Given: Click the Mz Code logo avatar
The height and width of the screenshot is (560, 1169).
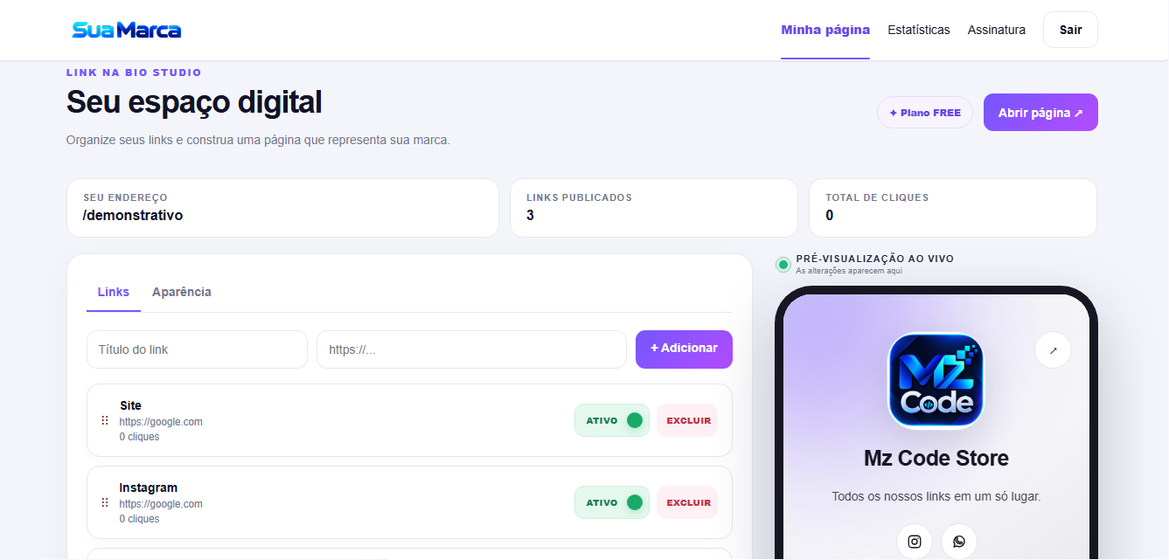Looking at the screenshot, I should [936, 381].
